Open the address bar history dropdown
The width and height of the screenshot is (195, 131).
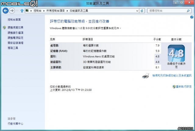coord(137,11)
